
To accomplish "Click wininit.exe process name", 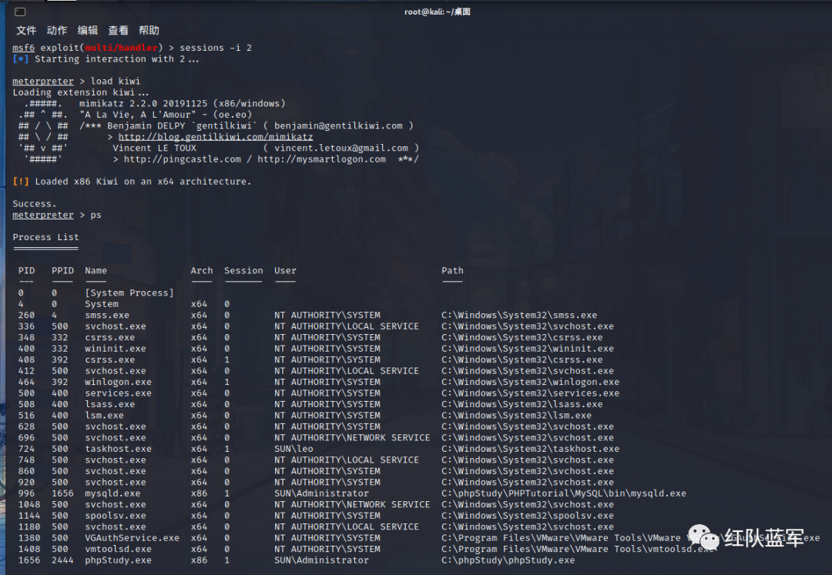I will click(x=115, y=348).
